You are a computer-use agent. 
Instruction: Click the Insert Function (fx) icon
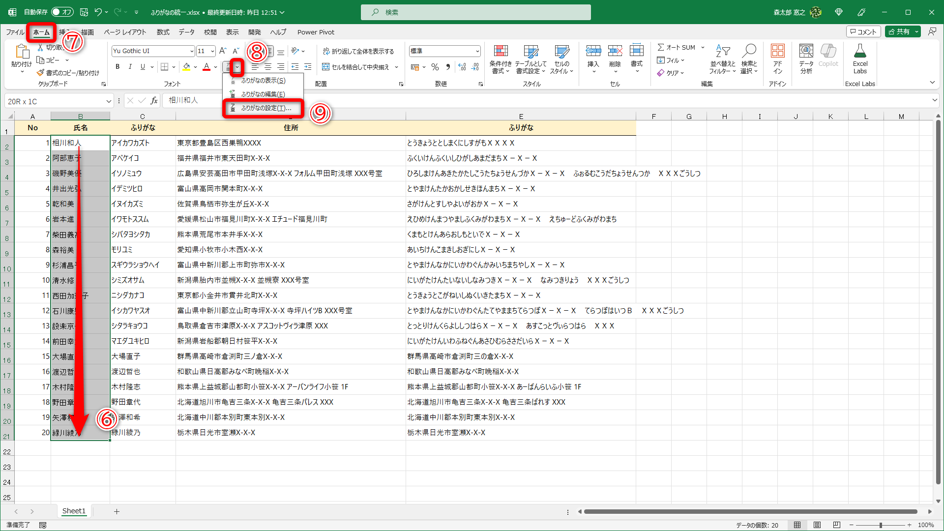pos(154,100)
